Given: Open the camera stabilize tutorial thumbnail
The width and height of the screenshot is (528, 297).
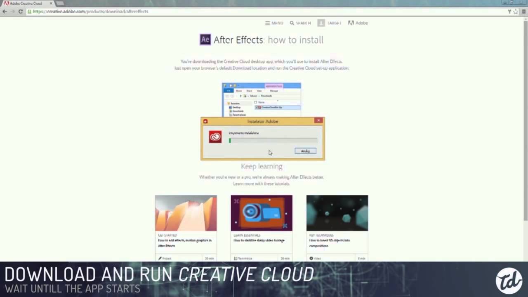Looking at the screenshot, I should 262,213.
